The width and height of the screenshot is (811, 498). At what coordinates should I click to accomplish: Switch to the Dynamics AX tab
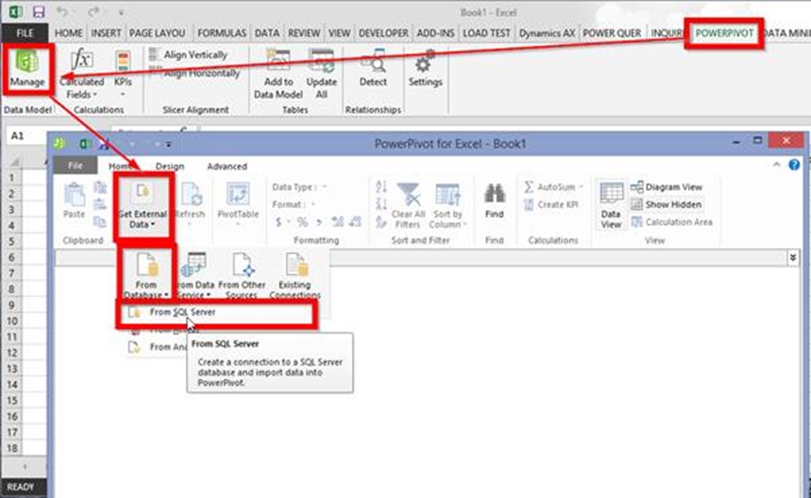[546, 33]
